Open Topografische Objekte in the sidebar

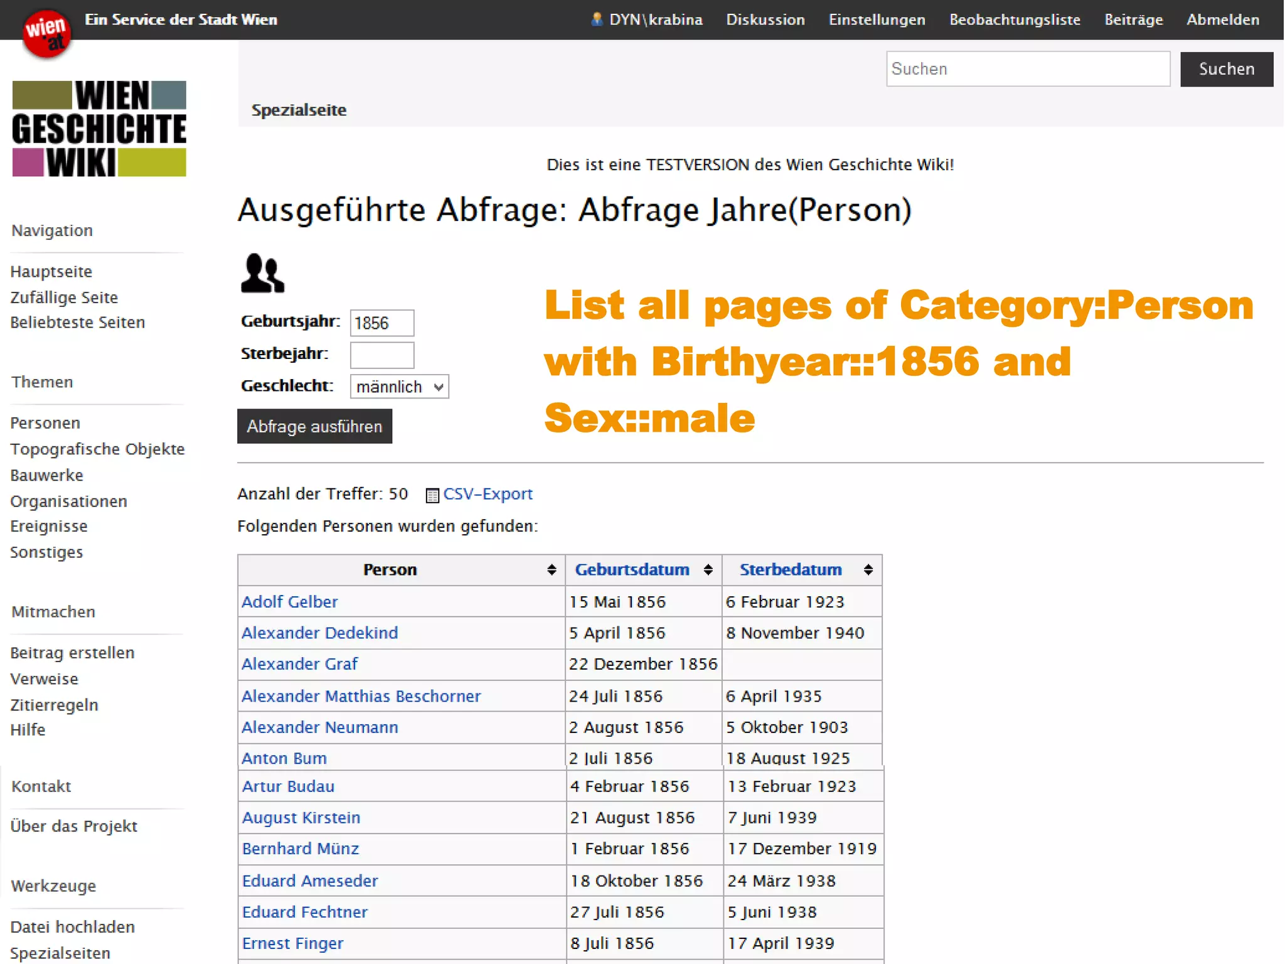pos(98,449)
